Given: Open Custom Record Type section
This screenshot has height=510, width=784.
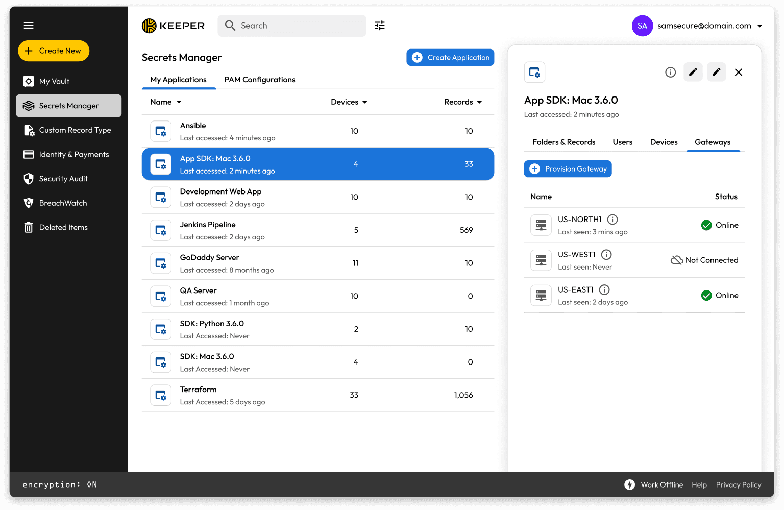Looking at the screenshot, I should point(68,130).
